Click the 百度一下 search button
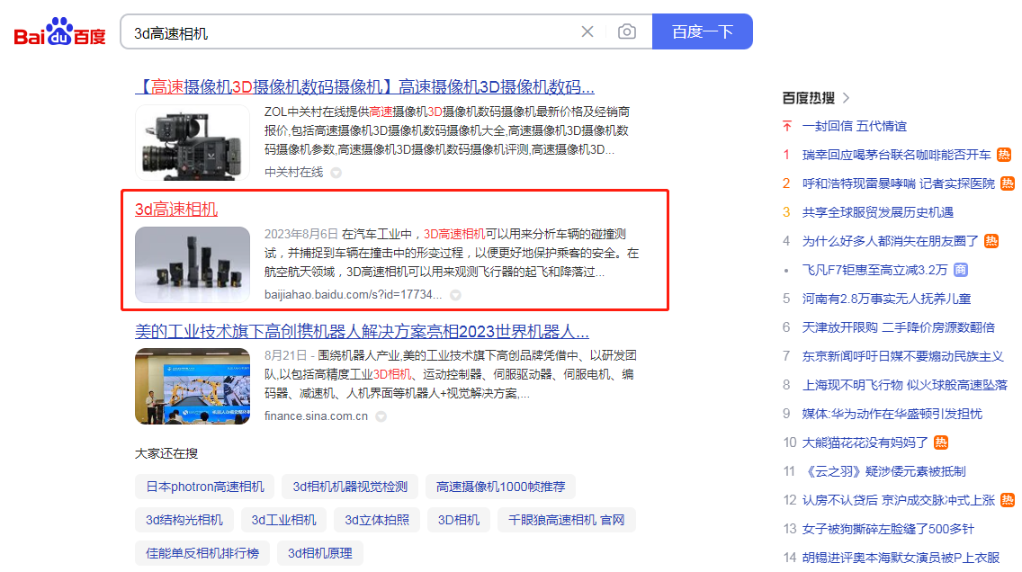The width and height of the screenshot is (1022, 572). pos(702,31)
